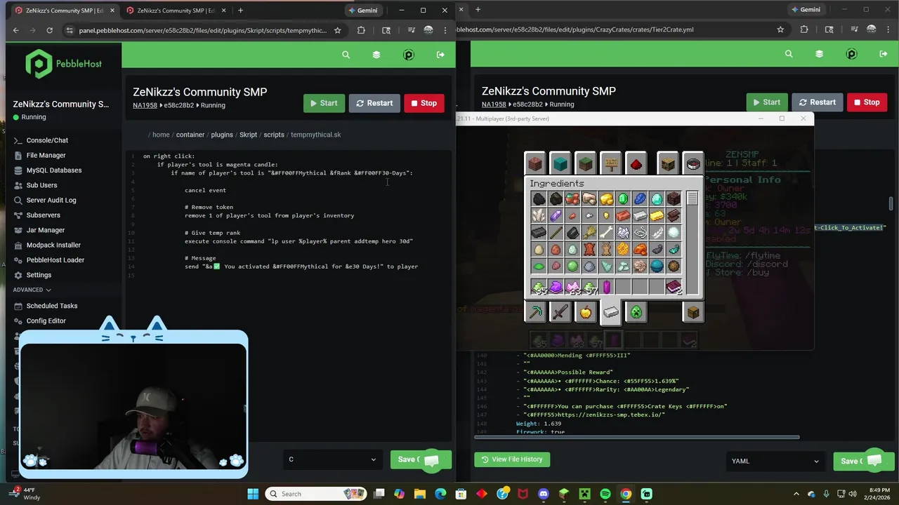Pick the emerald item in Ingredients grid

click(623, 199)
